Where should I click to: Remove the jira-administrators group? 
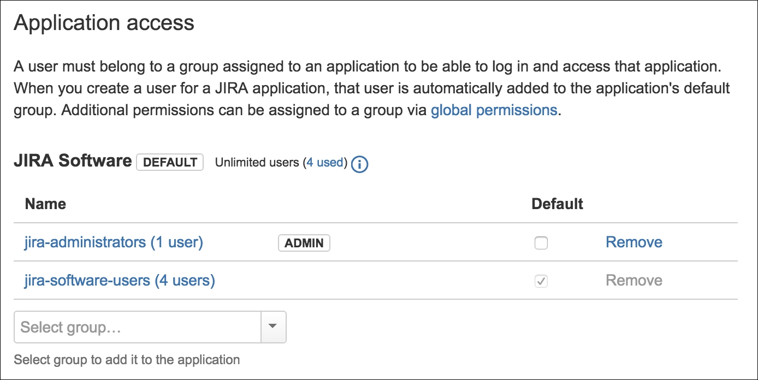pyautogui.click(x=634, y=242)
